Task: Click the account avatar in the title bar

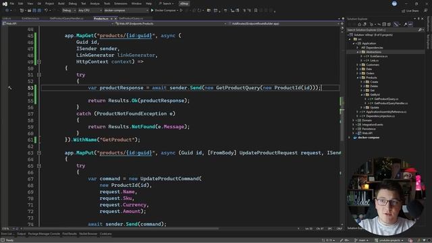Action: coord(394,3)
